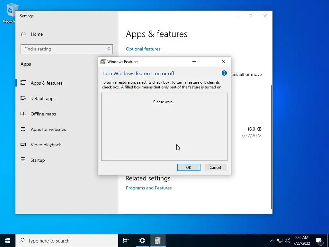The image size is (329, 247).
Task: Open the notification center icon
Action: coord(319,241)
